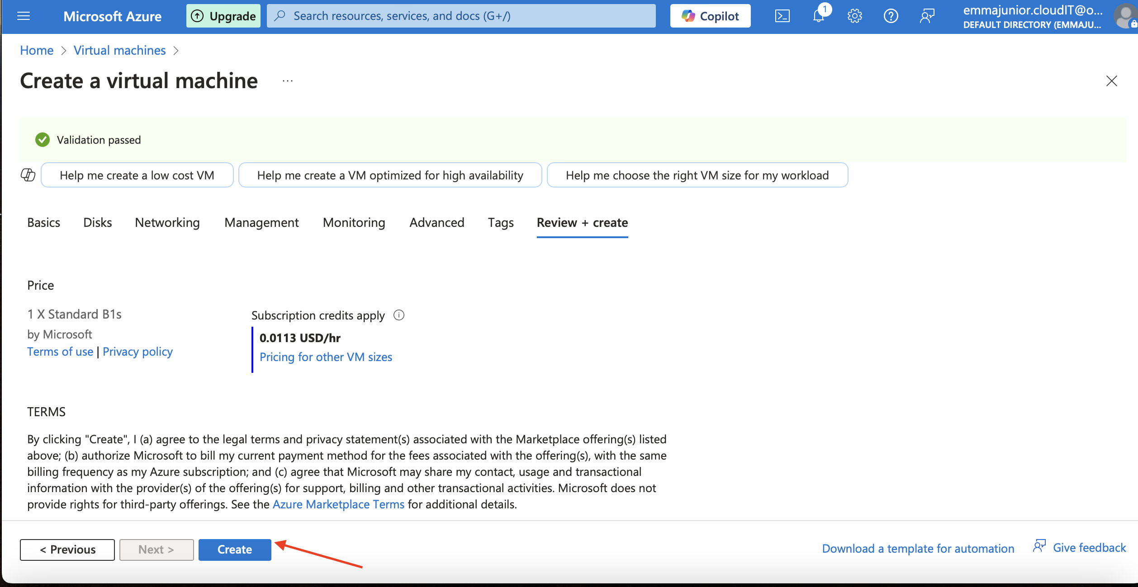Switch to the Networking tab

(167, 222)
